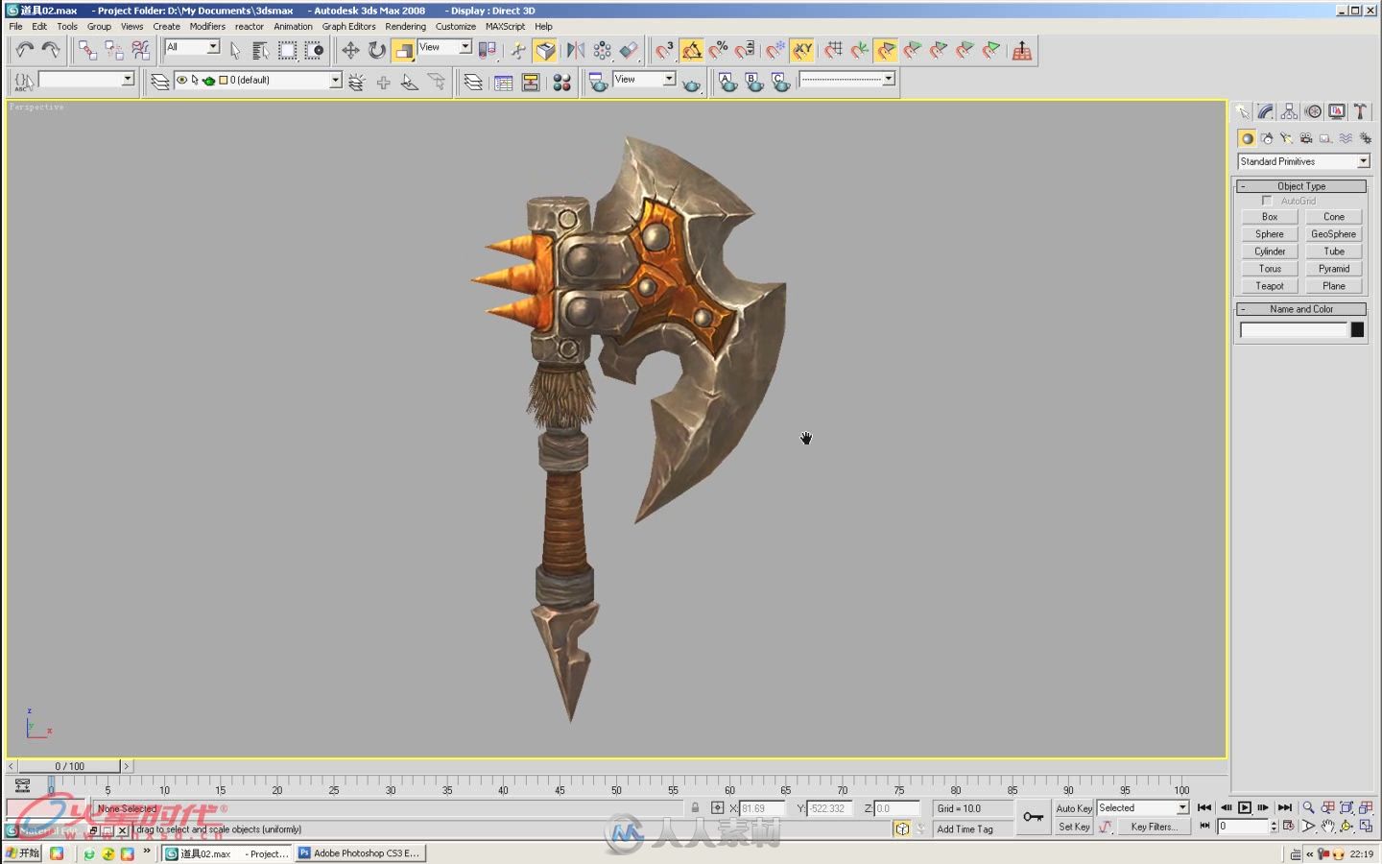Open the Schematic View icon
The width and height of the screenshot is (1382, 864).
[x=531, y=83]
